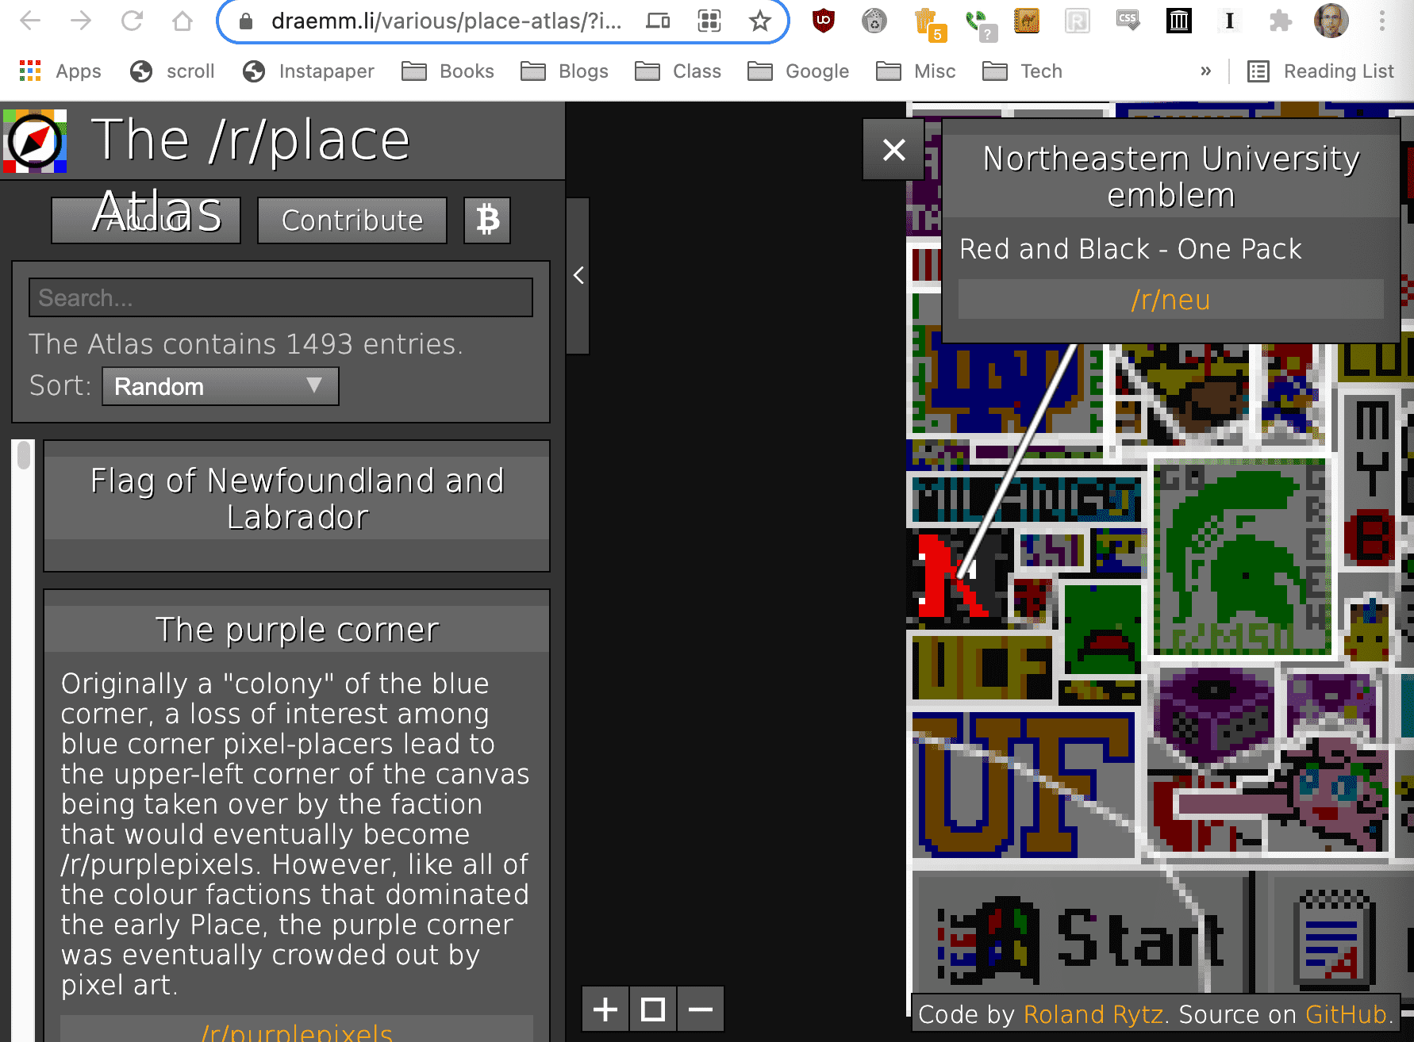This screenshot has width=1414, height=1042.
Task: Open the Sort dropdown set to Random
Action: tap(220, 386)
